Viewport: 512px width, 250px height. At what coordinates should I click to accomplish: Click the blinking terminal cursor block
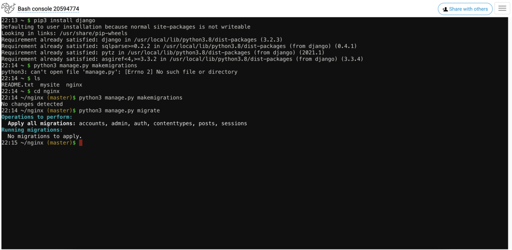point(81,143)
